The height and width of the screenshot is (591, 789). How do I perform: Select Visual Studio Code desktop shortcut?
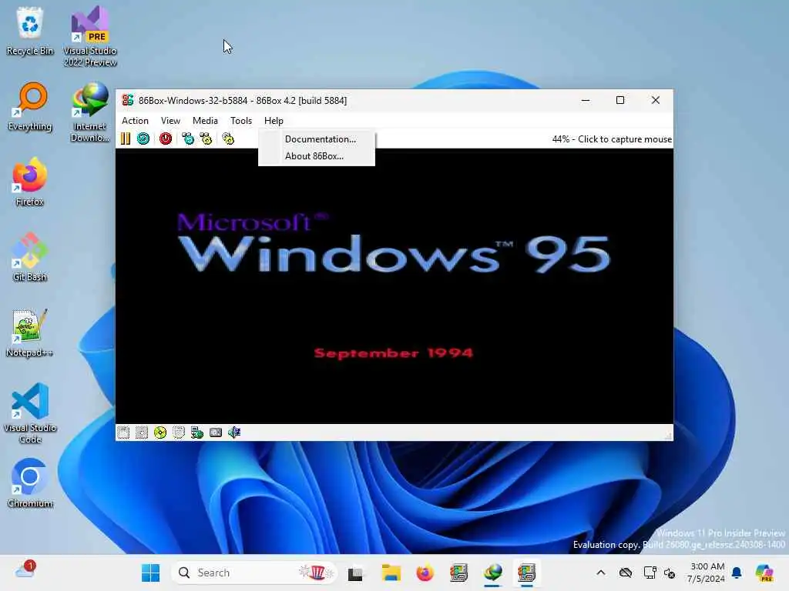(30, 413)
